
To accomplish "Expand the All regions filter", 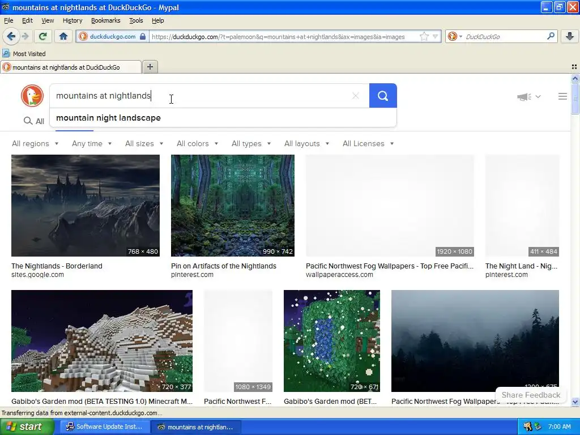I will point(35,143).
